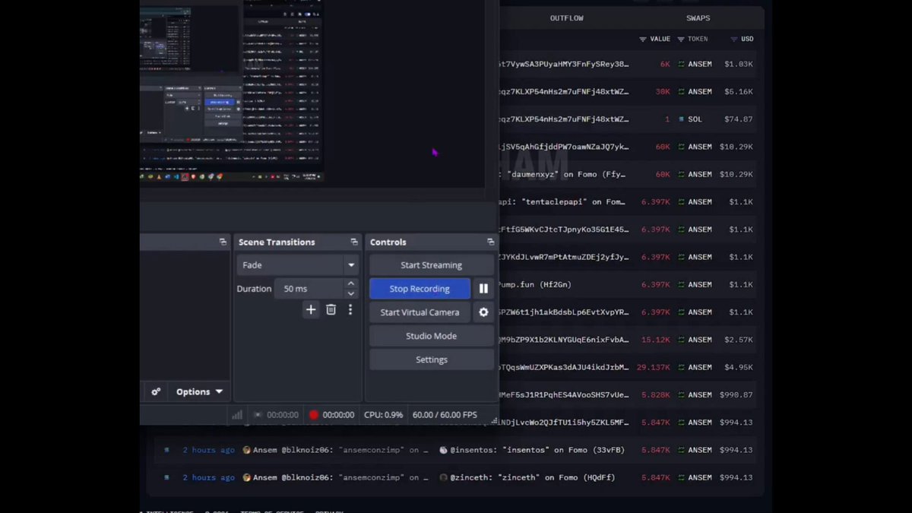Click the signal bars icon in status bar
Viewport: 912px width, 513px height.
pos(237,415)
